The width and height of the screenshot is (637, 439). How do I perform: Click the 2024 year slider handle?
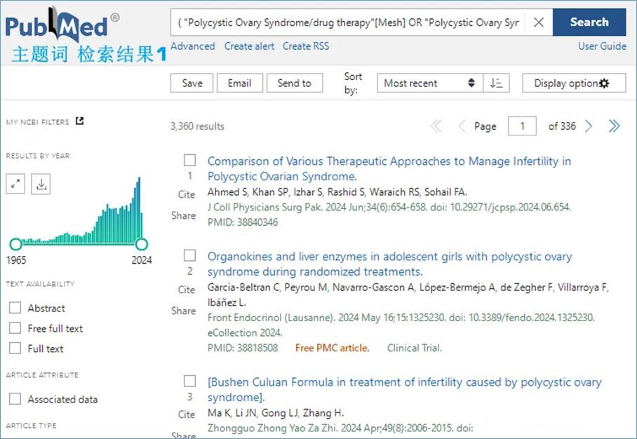point(142,244)
